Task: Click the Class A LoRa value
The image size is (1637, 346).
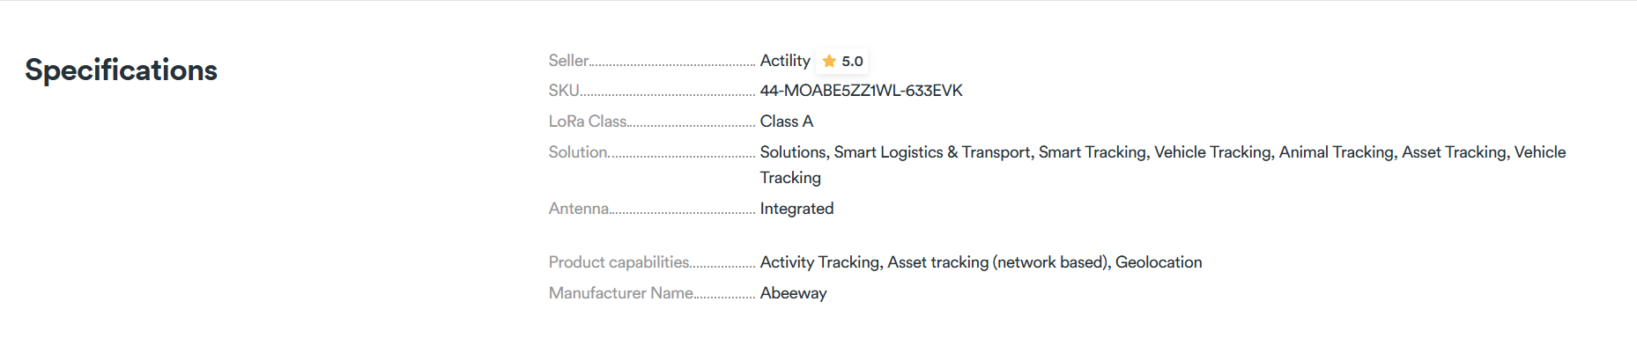Action: [x=787, y=121]
